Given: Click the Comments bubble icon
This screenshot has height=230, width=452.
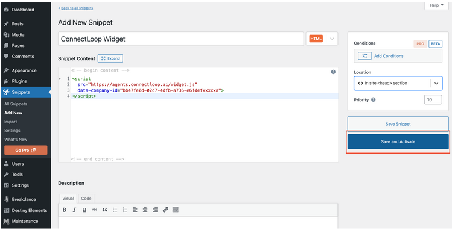Looking at the screenshot, I should 7,57.
